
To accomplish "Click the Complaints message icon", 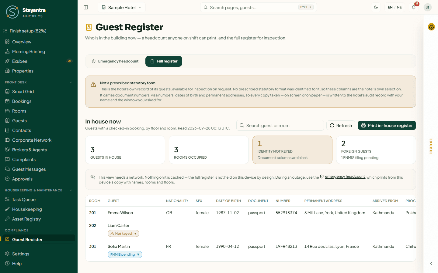I will 7,160.
